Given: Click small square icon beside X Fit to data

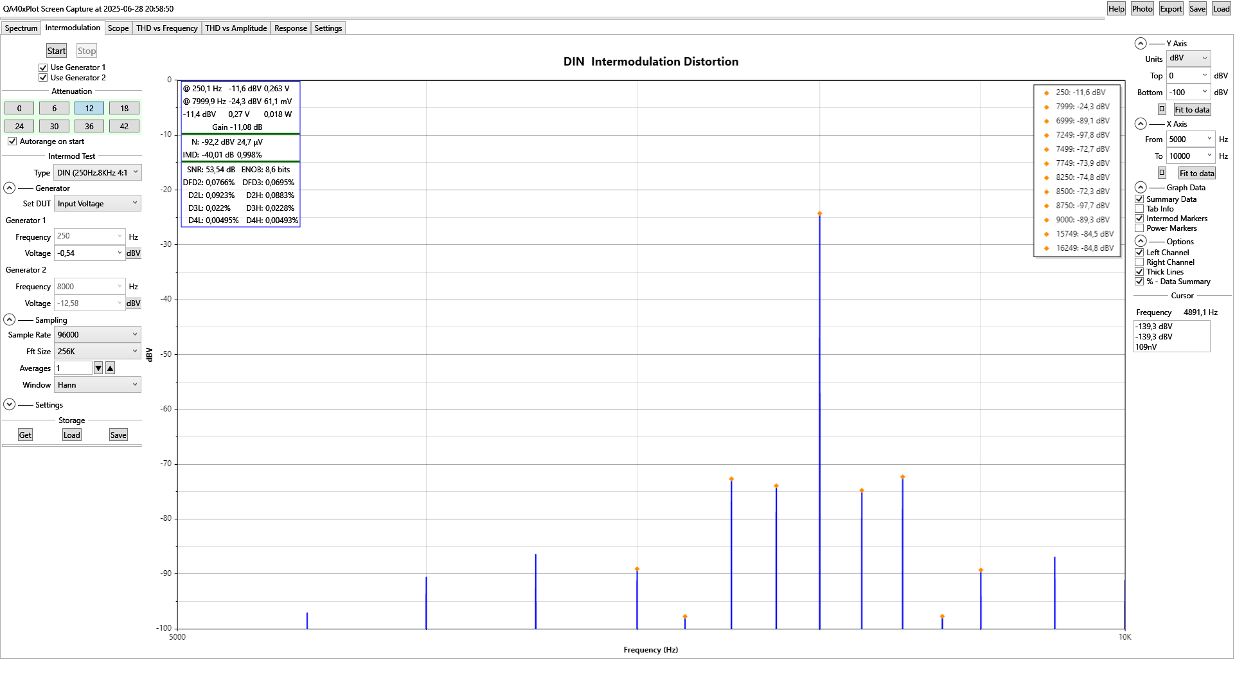Looking at the screenshot, I should [x=1162, y=172].
